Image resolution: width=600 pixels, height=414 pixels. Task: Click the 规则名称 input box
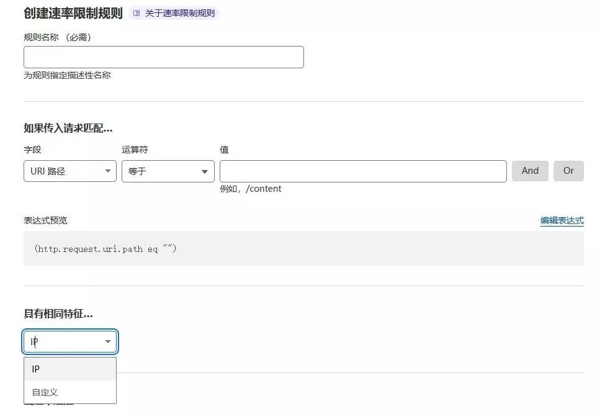163,56
